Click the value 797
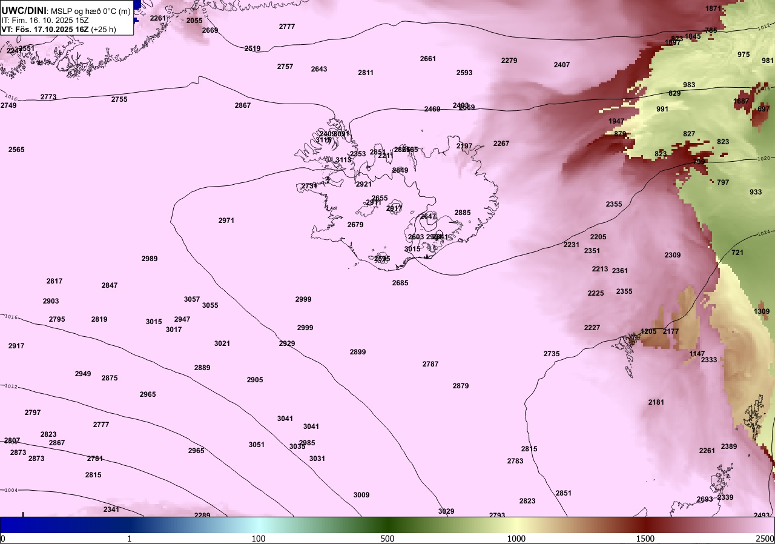This screenshot has height=544, width=775. pyautogui.click(x=723, y=182)
